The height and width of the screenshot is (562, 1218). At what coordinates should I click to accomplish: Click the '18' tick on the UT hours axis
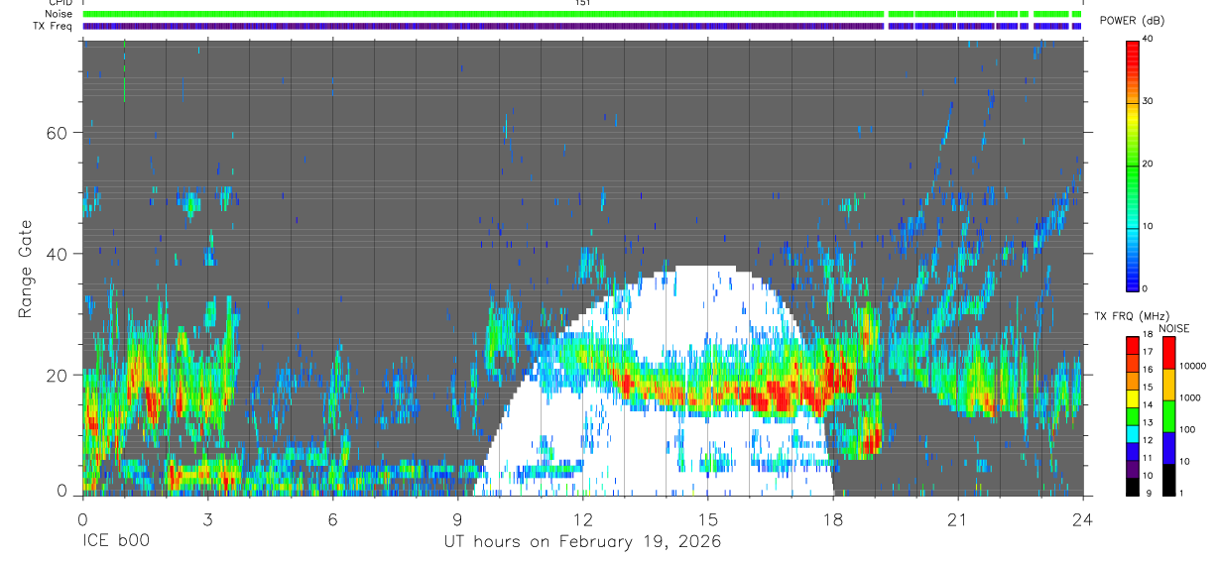(x=832, y=517)
